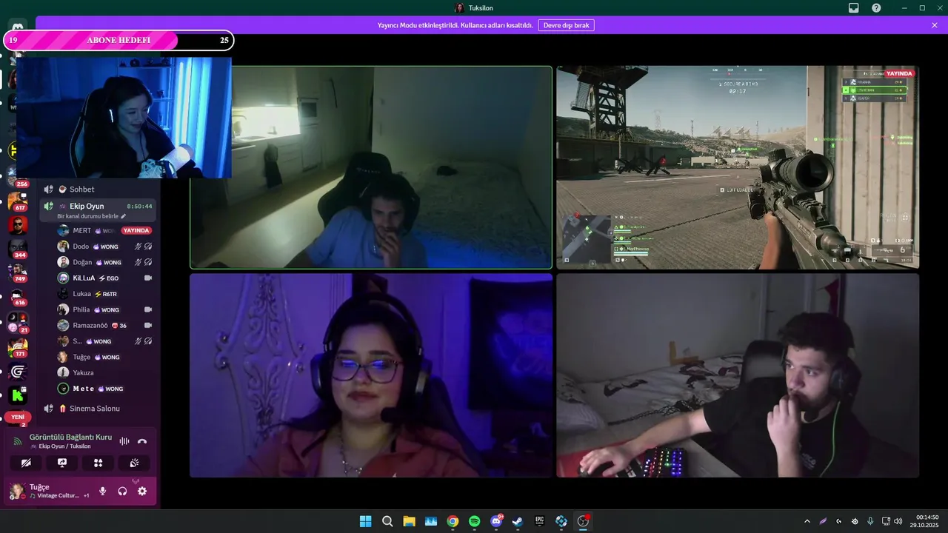
Task: Click the ABONE HEDEFI progress bar
Action: pyautogui.click(x=118, y=40)
